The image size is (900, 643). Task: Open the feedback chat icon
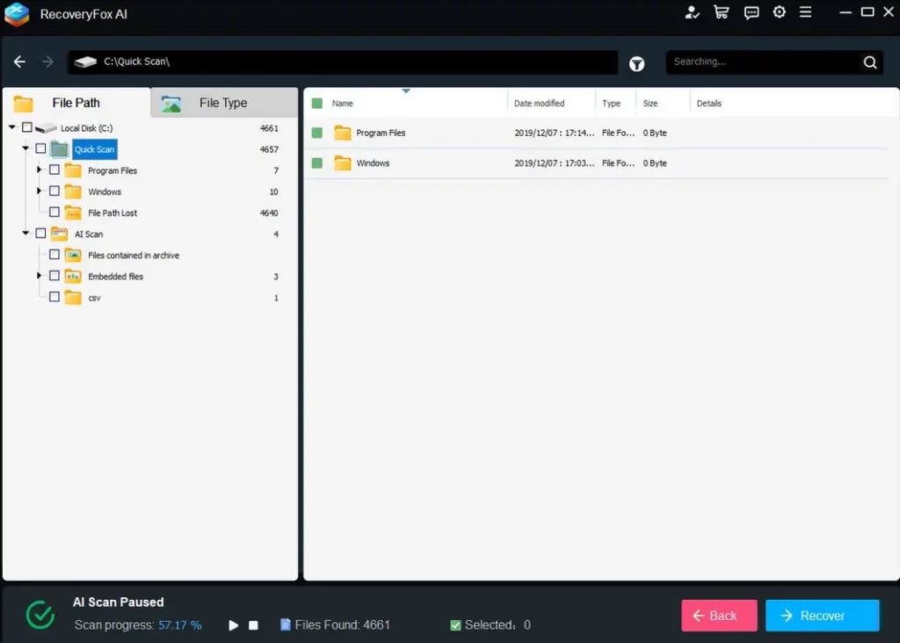point(751,12)
